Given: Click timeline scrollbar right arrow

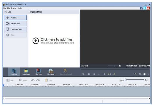Looking at the screenshot, I should [149, 98].
